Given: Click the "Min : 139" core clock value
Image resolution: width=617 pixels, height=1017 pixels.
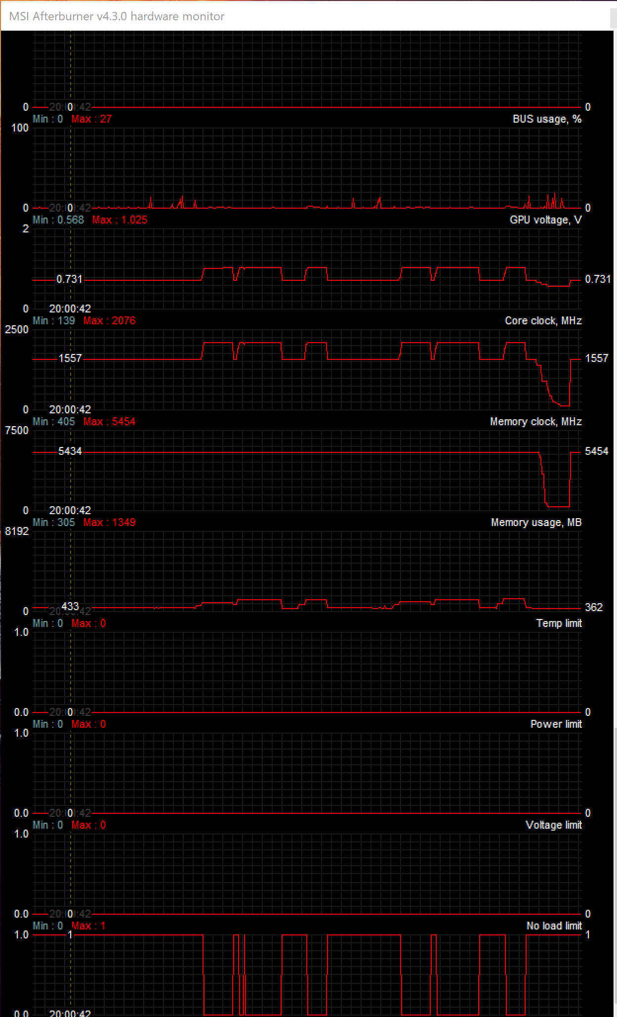Looking at the screenshot, I should pyautogui.click(x=54, y=321).
